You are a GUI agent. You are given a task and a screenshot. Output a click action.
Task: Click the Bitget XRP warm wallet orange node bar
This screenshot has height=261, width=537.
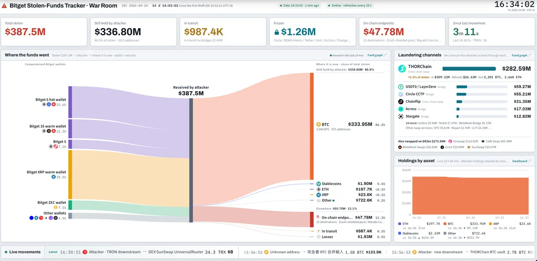pos(70,175)
